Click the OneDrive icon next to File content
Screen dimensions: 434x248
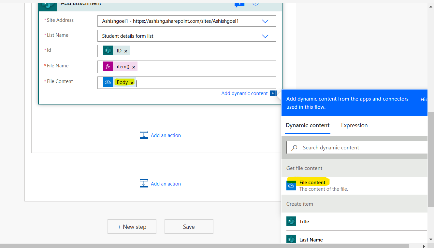tap(291, 186)
